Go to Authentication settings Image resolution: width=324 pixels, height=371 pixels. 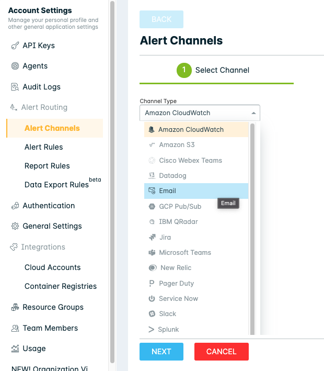click(x=49, y=206)
